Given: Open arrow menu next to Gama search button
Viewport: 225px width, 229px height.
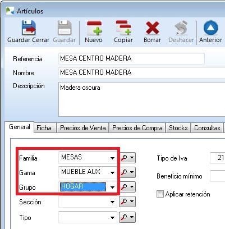Looking at the screenshot, I should 132,172.
